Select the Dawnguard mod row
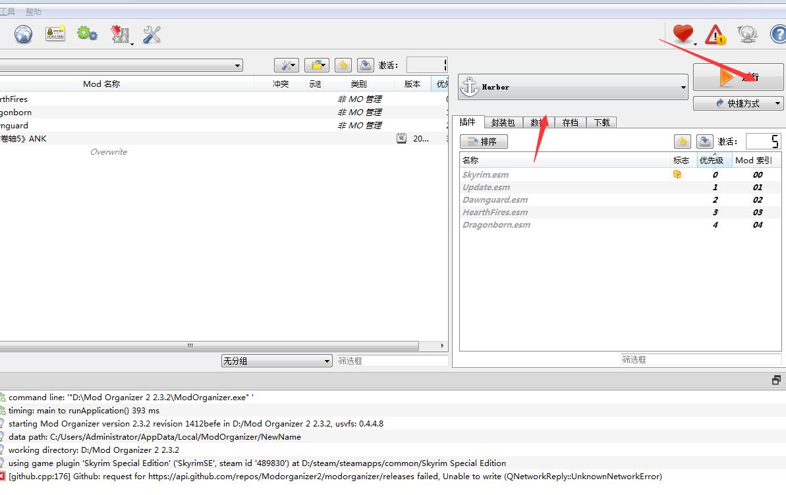This screenshot has width=786, height=495. 223,125
